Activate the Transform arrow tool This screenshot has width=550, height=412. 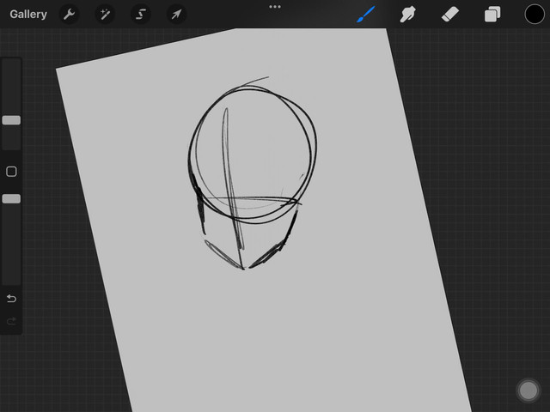[x=176, y=15]
